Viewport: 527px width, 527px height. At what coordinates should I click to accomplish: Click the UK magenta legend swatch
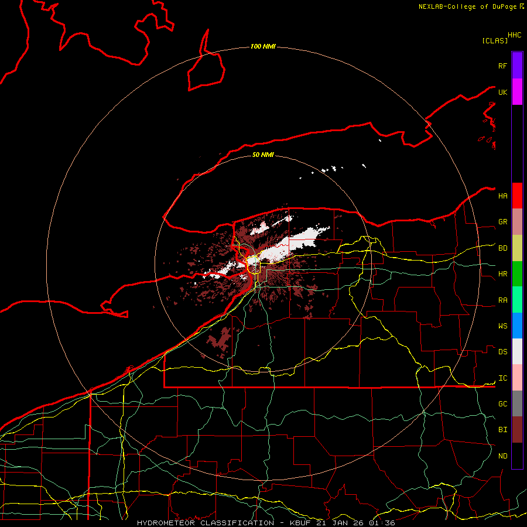pyautogui.click(x=517, y=92)
